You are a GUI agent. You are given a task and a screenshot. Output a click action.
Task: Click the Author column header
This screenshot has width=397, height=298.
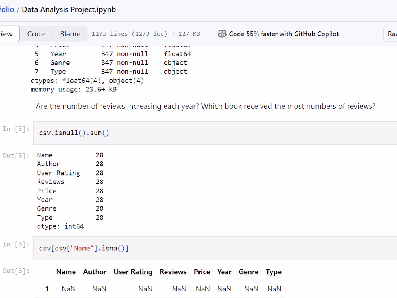coord(95,272)
